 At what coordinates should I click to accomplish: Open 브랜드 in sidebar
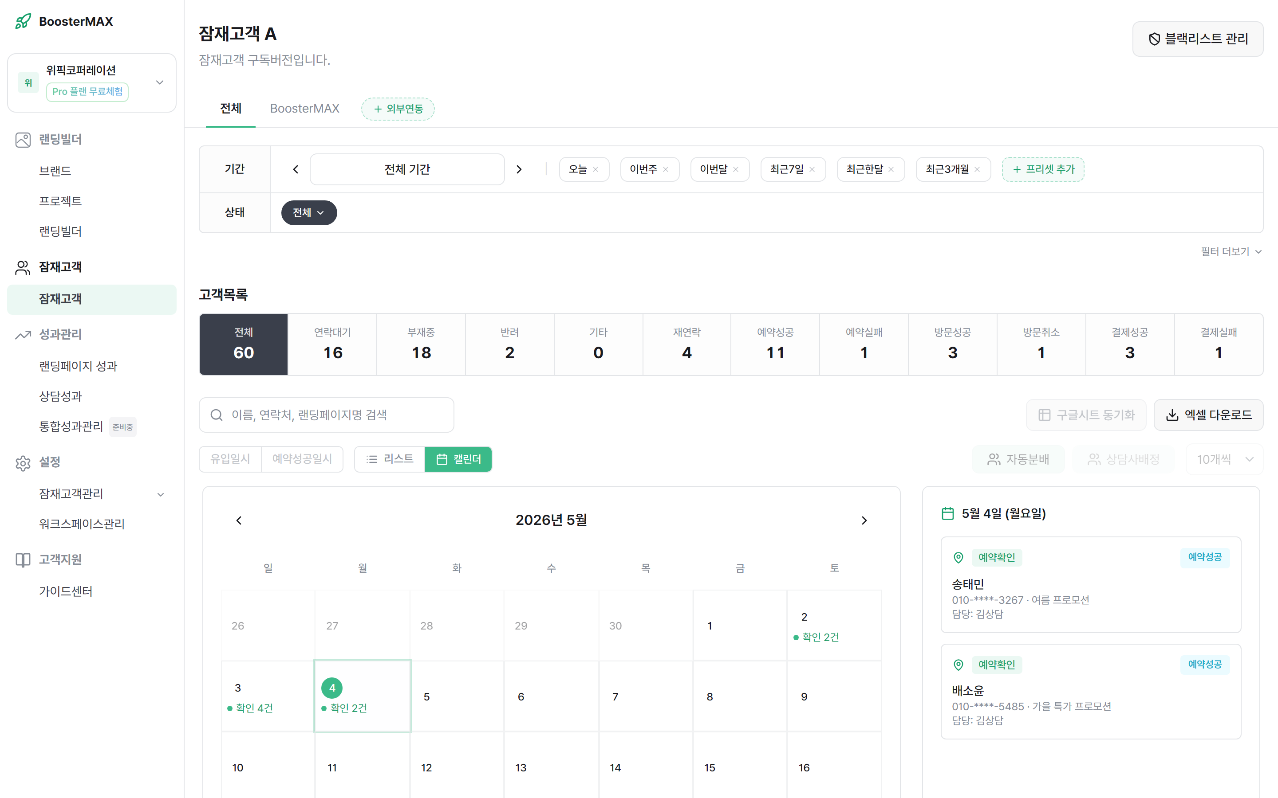coord(55,171)
